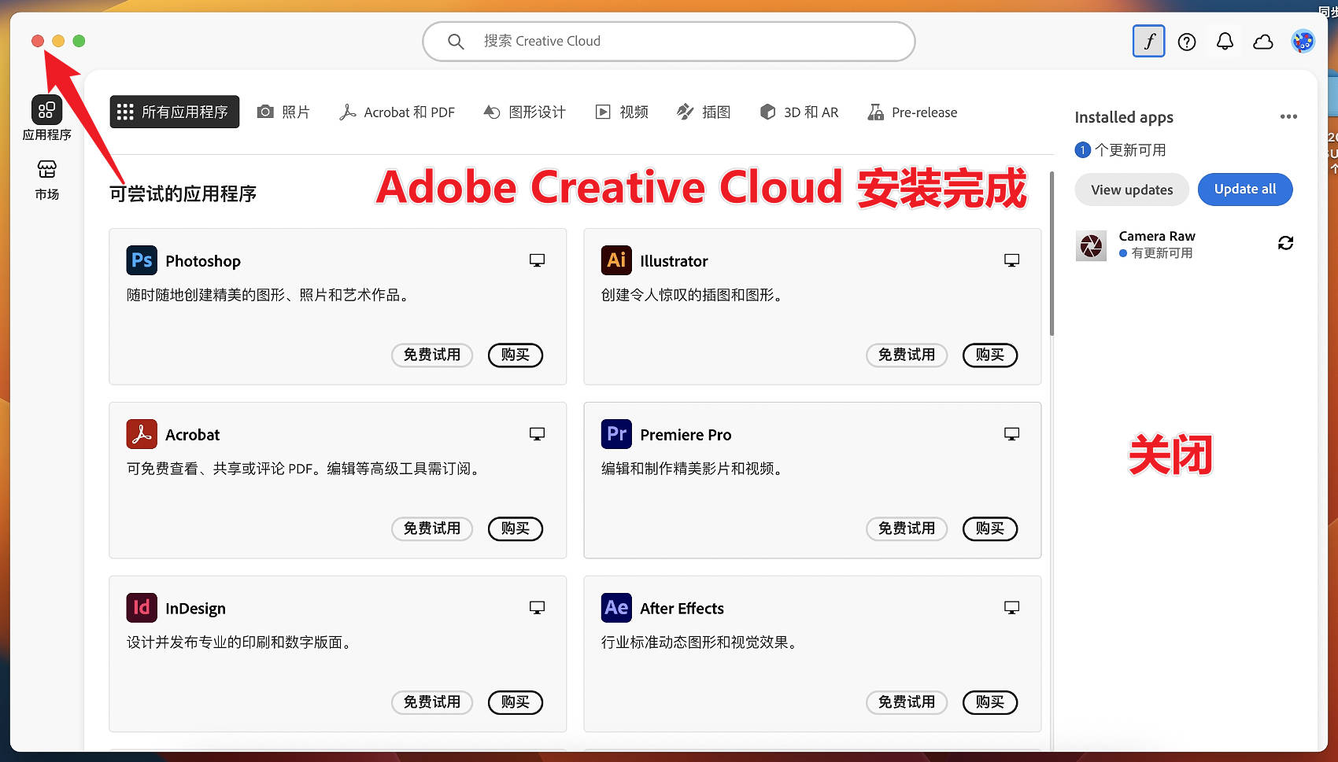Click the InDesign app icon
This screenshot has width=1338, height=762.
142,608
